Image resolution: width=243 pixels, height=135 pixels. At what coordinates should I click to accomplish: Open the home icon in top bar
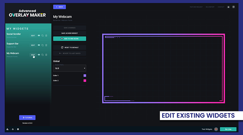pyautogui.click(x=228, y=7)
